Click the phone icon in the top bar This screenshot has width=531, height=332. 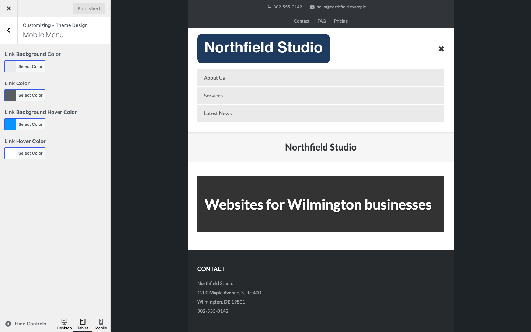click(x=269, y=7)
